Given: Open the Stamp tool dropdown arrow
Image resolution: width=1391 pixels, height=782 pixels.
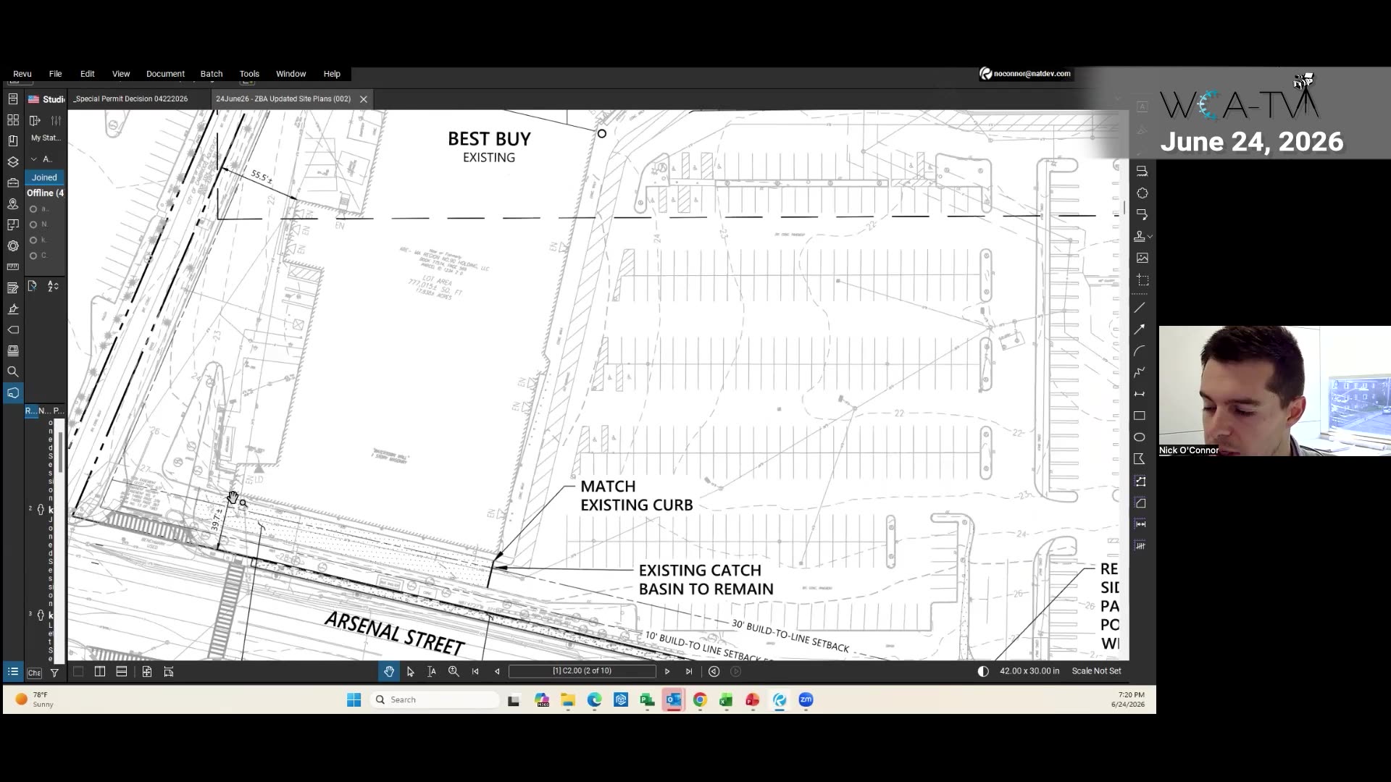Looking at the screenshot, I should coord(1150,237).
